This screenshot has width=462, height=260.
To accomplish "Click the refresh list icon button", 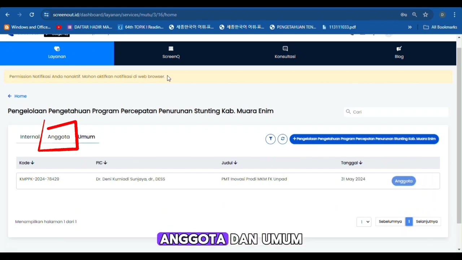I will (283, 139).
